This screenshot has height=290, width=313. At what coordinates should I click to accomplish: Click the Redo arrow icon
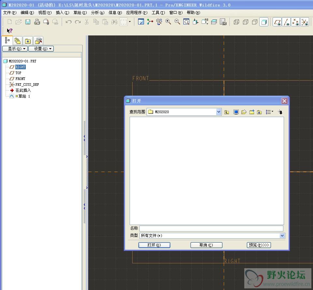[x=78, y=22]
